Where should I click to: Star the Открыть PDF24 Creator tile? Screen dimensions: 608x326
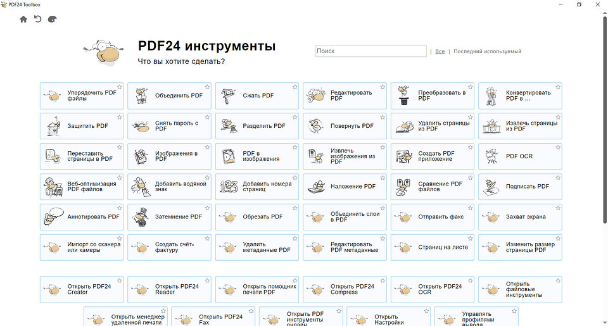point(120,280)
